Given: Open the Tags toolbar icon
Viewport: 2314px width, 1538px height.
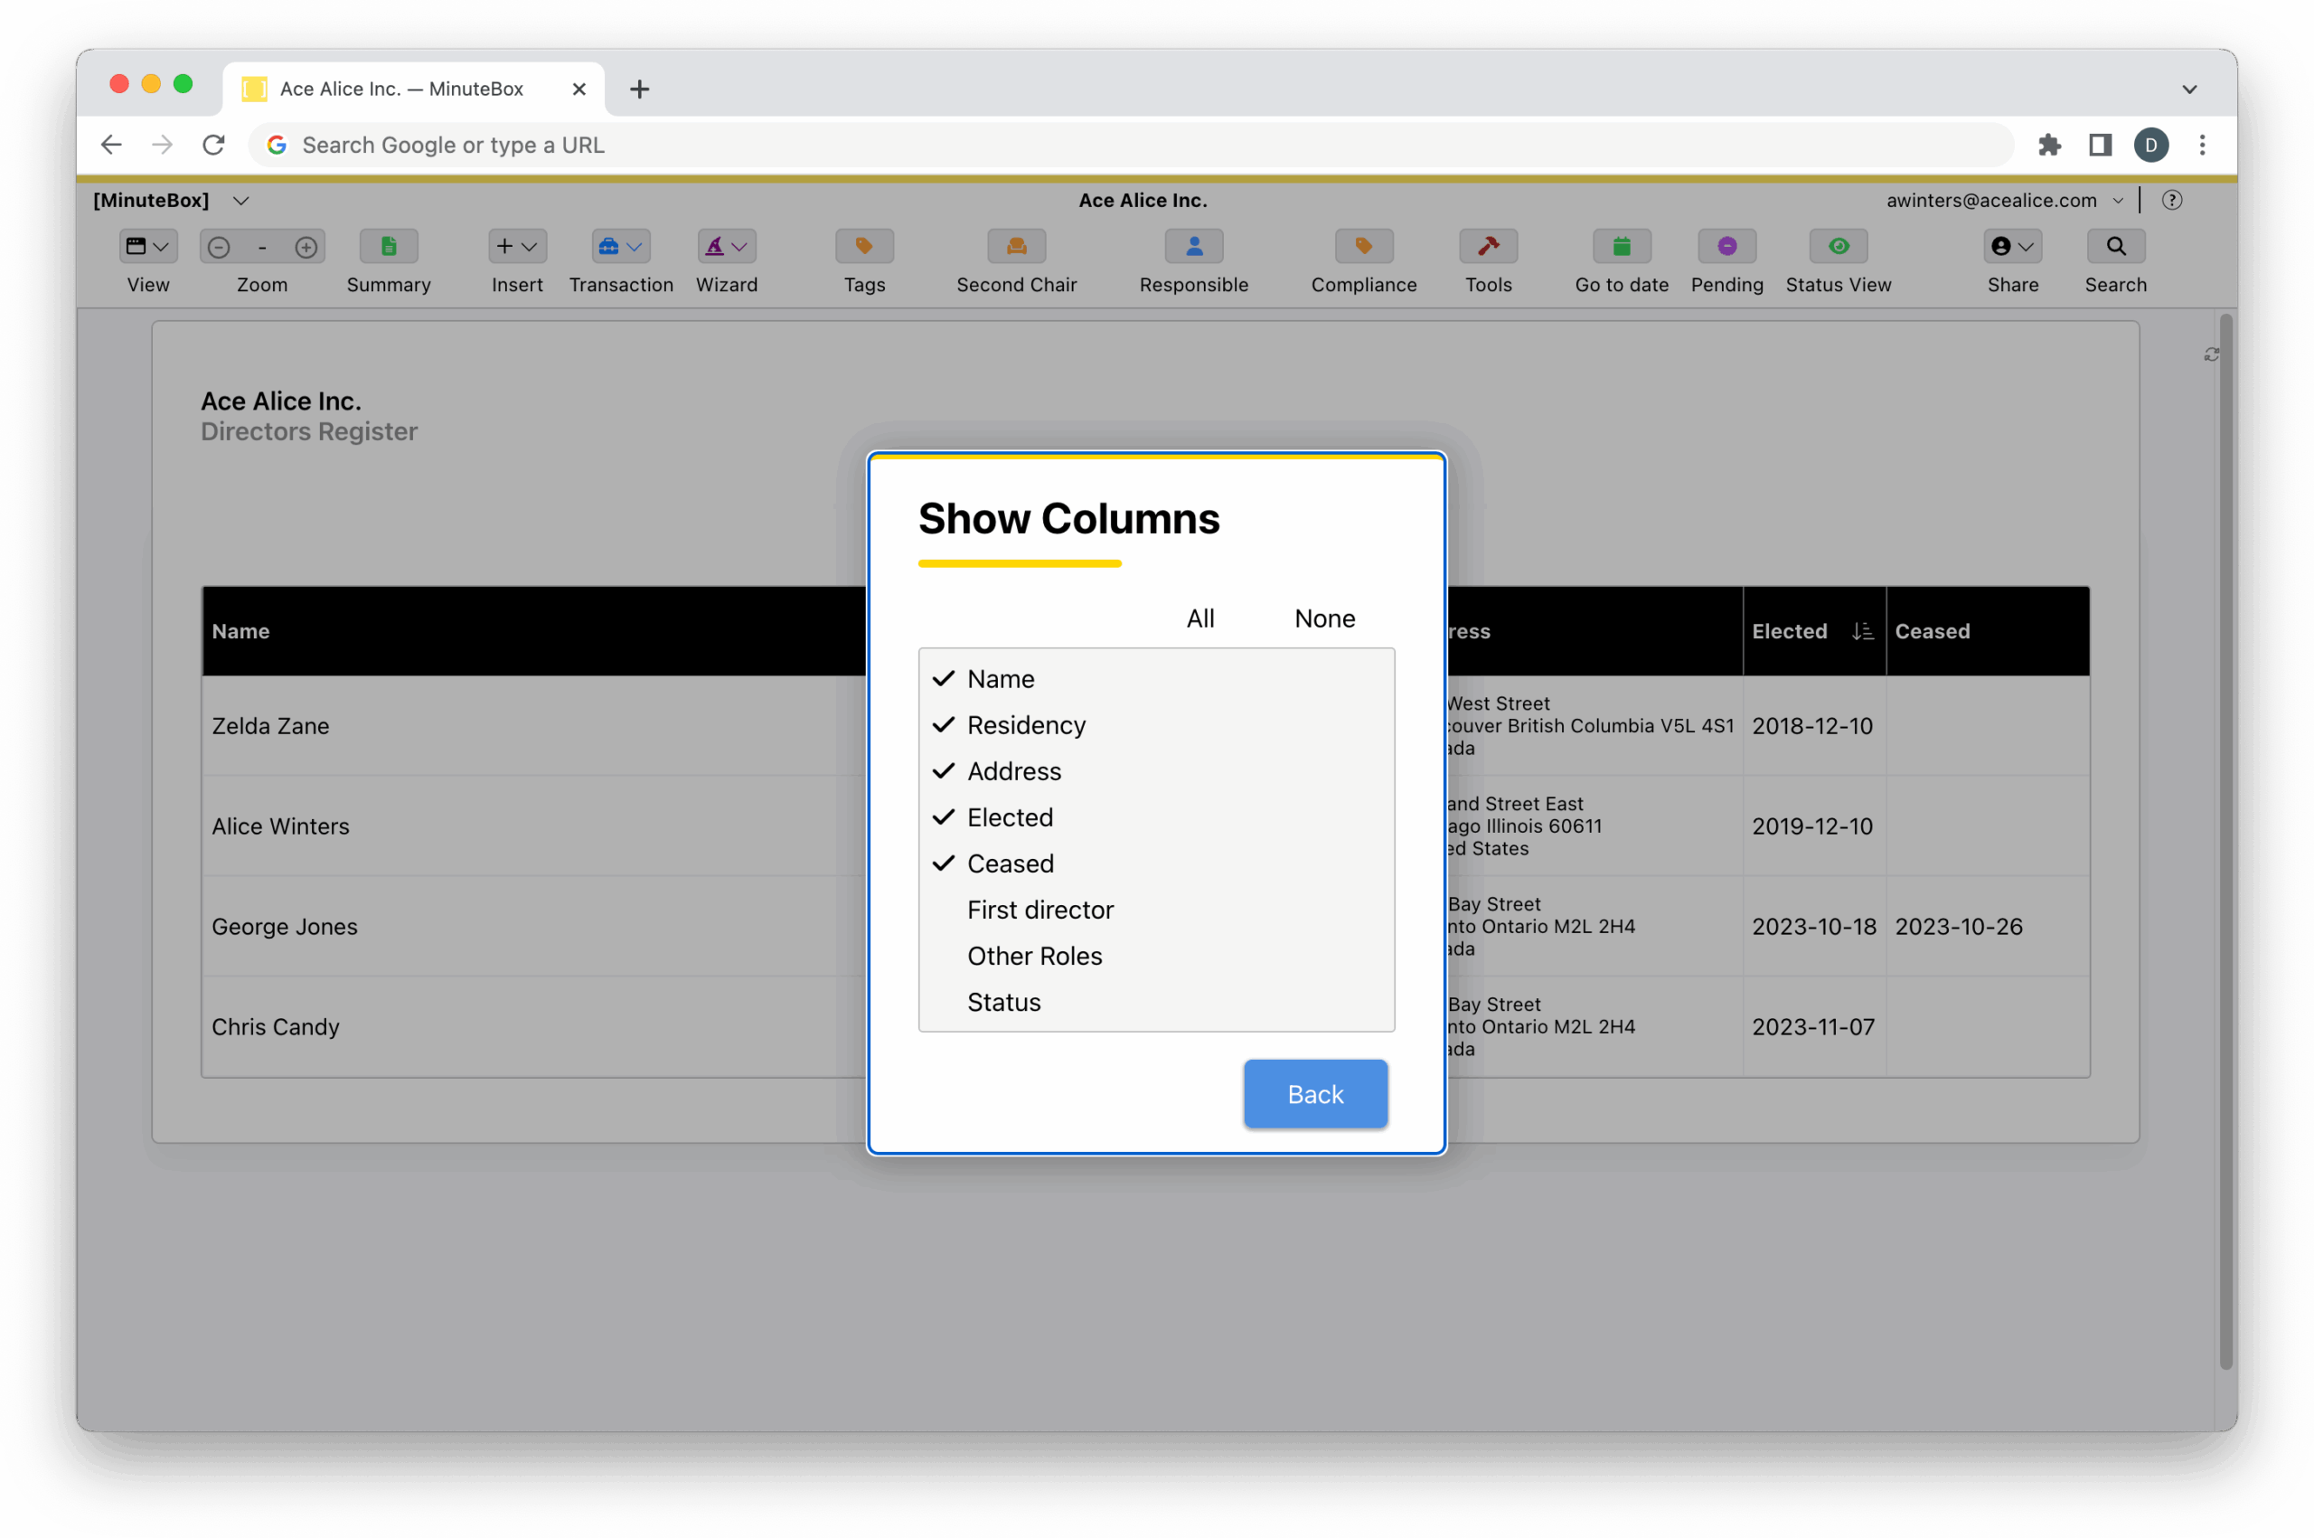Looking at the screenshot, I should tap(864, 246).
